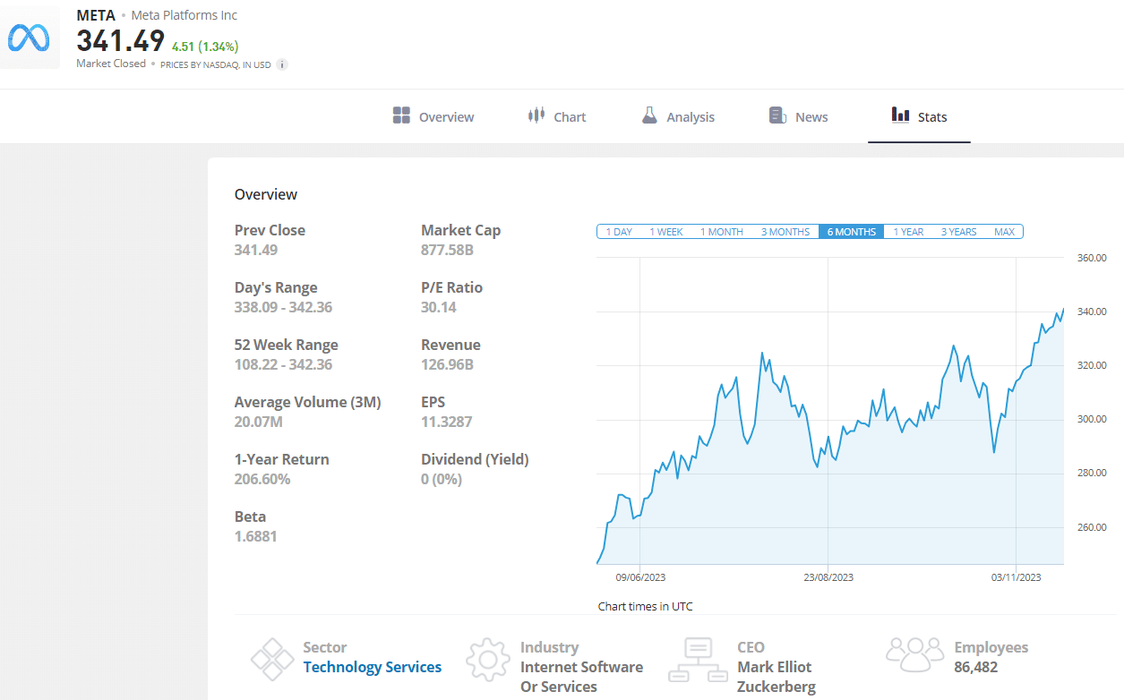The width and height of the screenshot is (1124, 700).
Task: Select the 6 MONTHS chart range
Action: 852,232
